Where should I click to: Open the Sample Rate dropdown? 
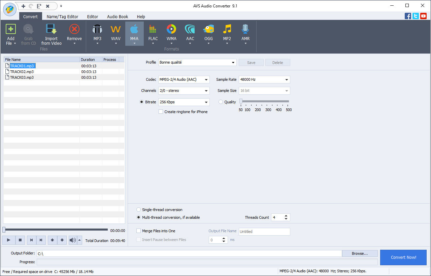(264, 80)
